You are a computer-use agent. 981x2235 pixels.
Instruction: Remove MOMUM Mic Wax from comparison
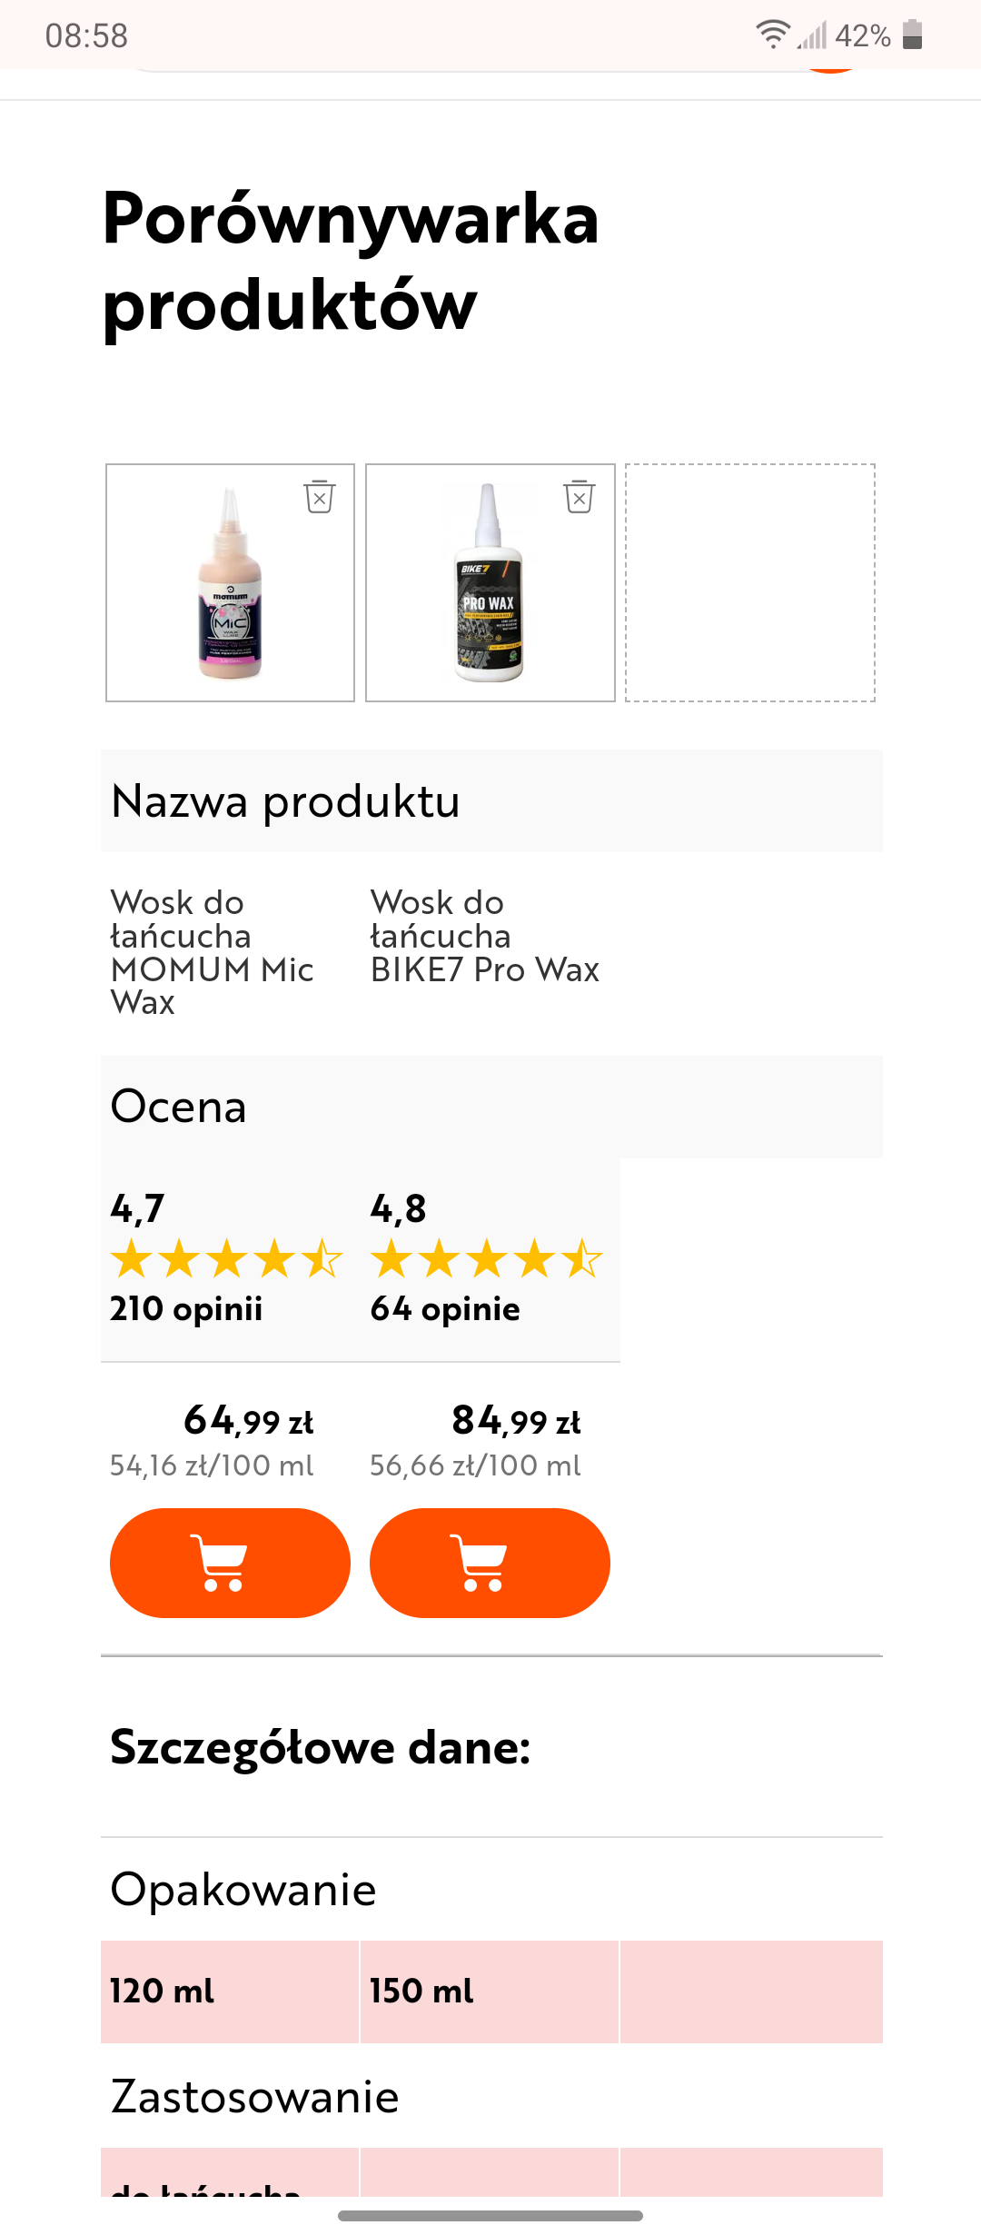coord(320,497)
